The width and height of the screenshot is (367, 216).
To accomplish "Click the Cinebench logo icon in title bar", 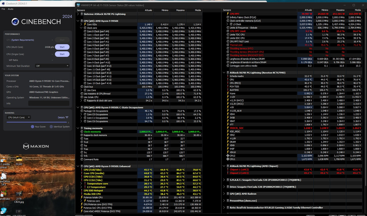I will point(3,4).
